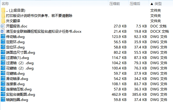Click the DWG icon of 轴端挡圈.dwg
Viewport: 173px width, 110px height.
3,100
